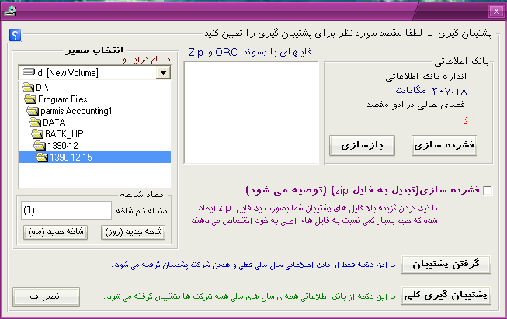Click the 1390-12-15 folder icon

pos(42,157)
